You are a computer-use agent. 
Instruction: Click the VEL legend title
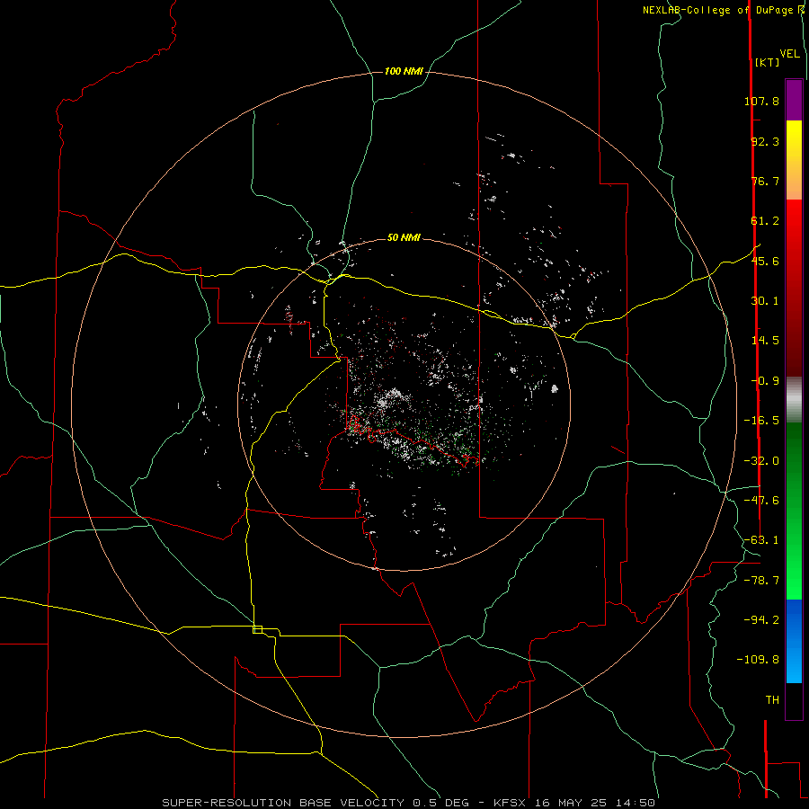(x=789, y=54)
